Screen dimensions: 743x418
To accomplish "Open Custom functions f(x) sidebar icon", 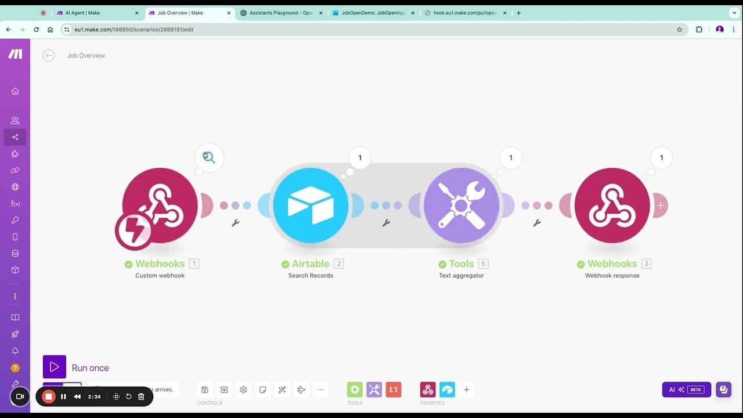I will click(x=15, y=204).
